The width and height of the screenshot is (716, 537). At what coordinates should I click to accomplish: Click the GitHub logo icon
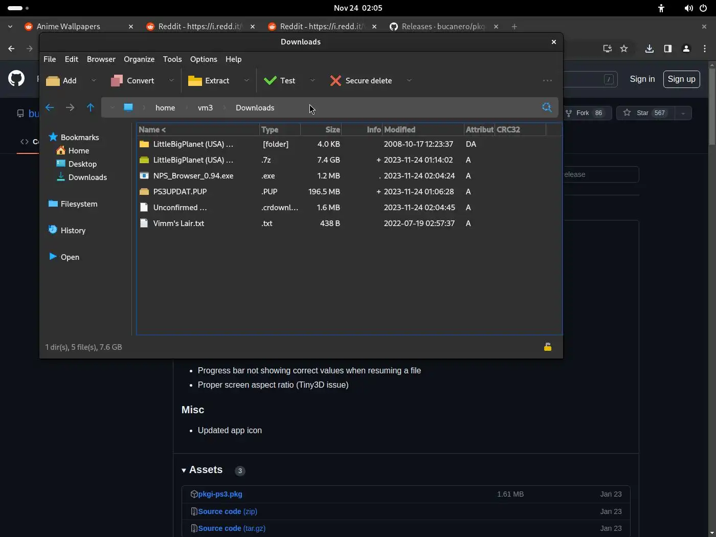click(x=16, y=78)
